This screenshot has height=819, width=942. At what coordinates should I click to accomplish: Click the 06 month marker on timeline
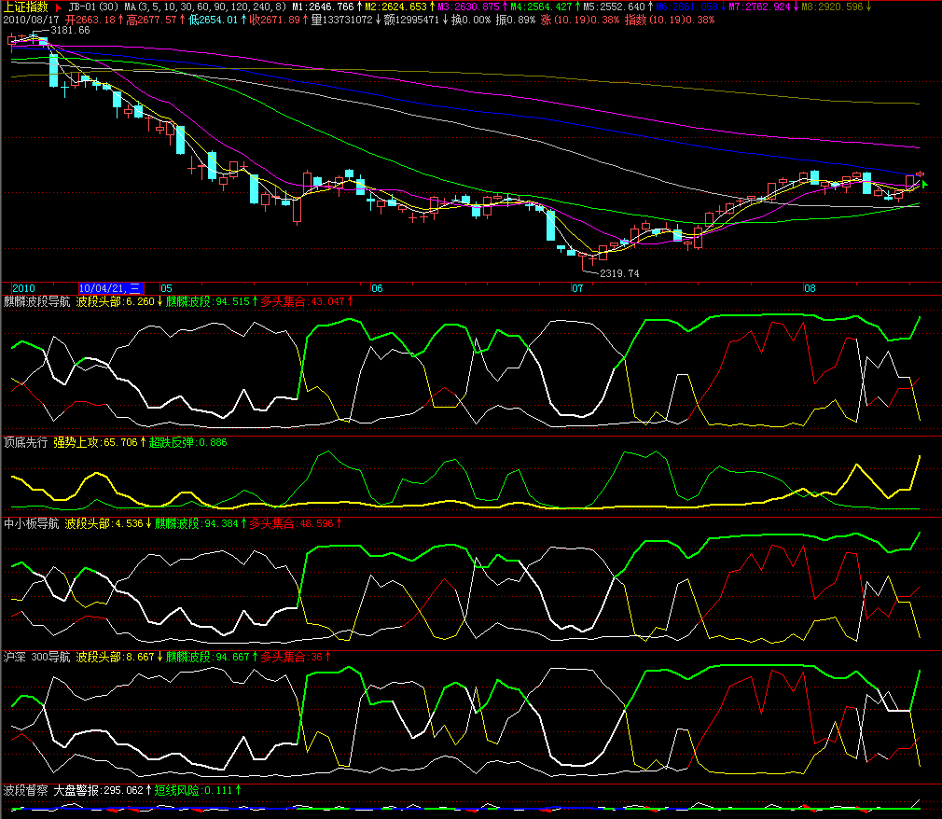pyautogui.click(x=377, y=288)
